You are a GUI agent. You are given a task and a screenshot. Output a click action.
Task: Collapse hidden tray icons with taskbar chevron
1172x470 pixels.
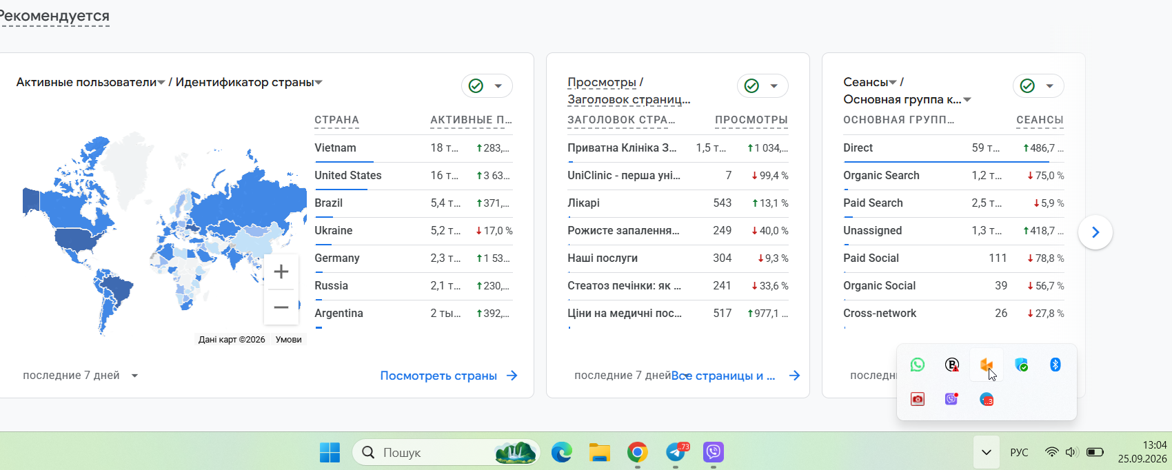[987, 452]
